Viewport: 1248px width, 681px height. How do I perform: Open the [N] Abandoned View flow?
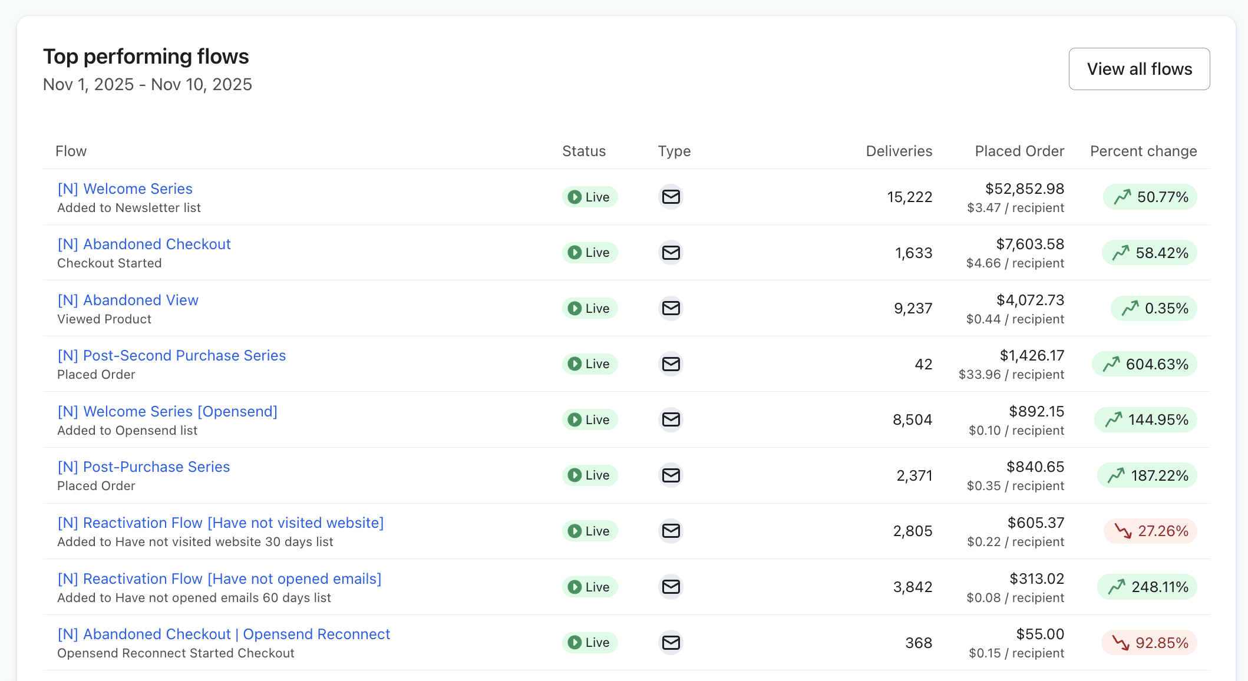click(x=128, y=300)
